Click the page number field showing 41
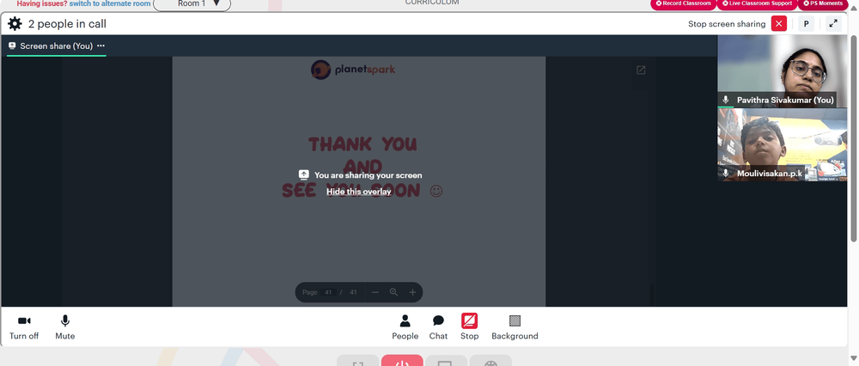Image resolution: width=859 pixels, height=366 pixels. 329,292
